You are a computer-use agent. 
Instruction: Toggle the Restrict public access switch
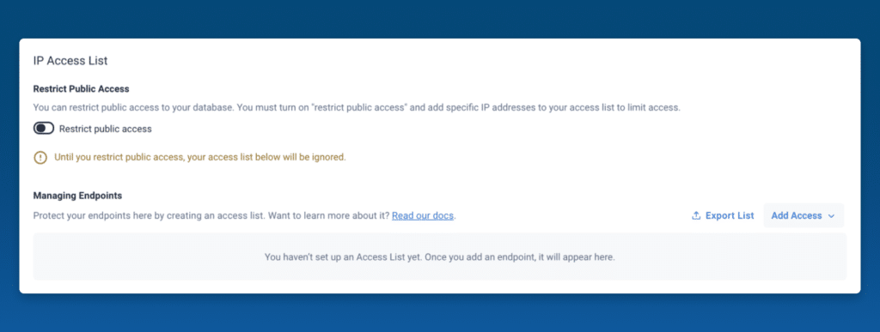44,129
